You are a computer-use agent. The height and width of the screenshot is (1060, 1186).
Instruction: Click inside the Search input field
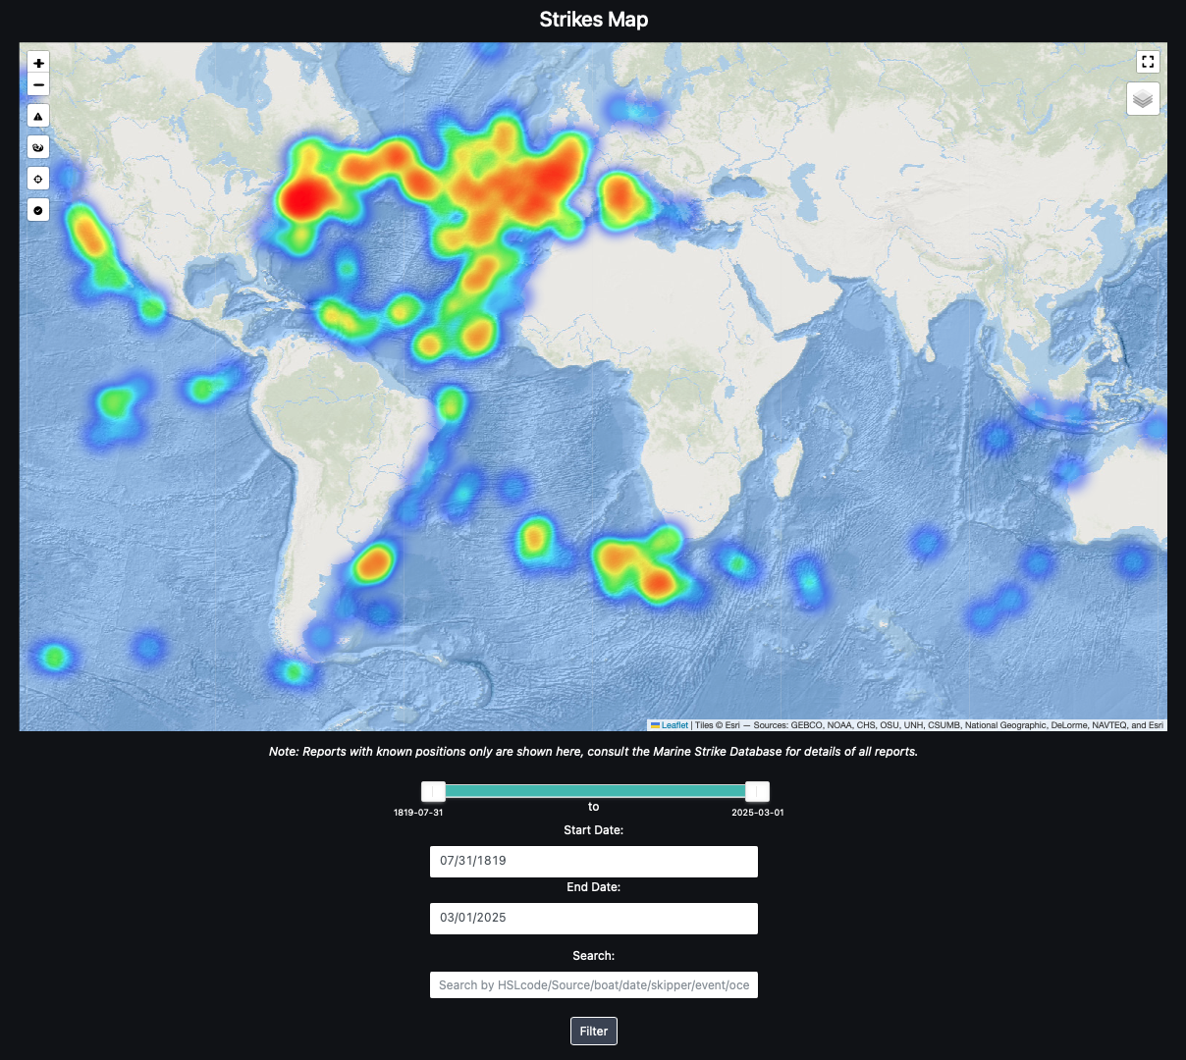point(593,984)
